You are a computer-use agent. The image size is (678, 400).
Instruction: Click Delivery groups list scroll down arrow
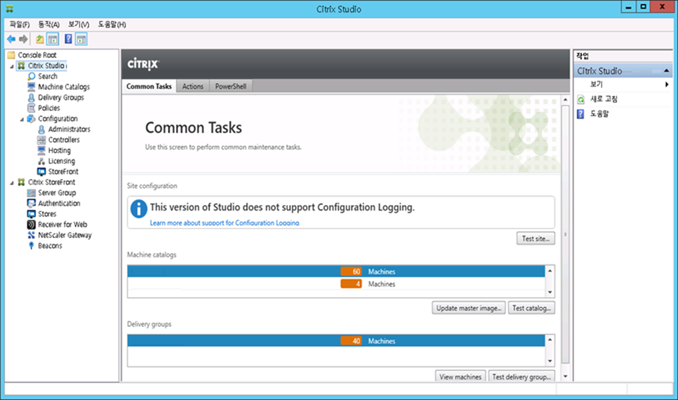pos(550,361)
